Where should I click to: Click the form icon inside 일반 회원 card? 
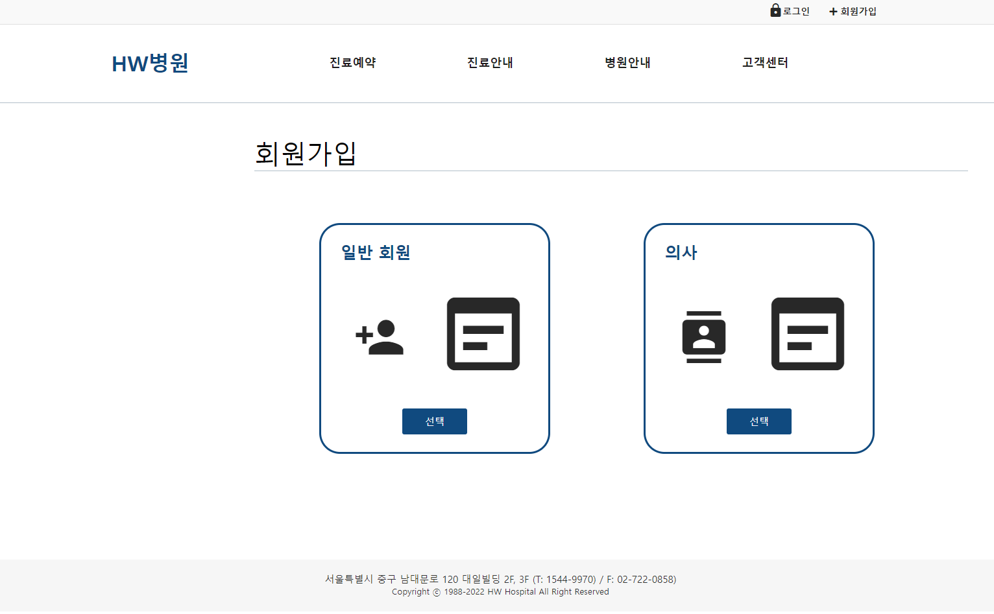pyautogui.click(x=483, y=334)
